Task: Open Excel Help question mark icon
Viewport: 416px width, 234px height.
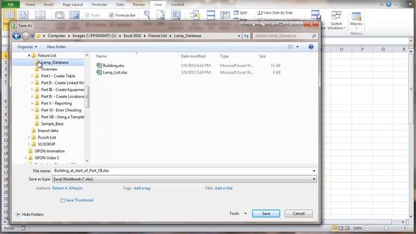Action: pos(389,5)
